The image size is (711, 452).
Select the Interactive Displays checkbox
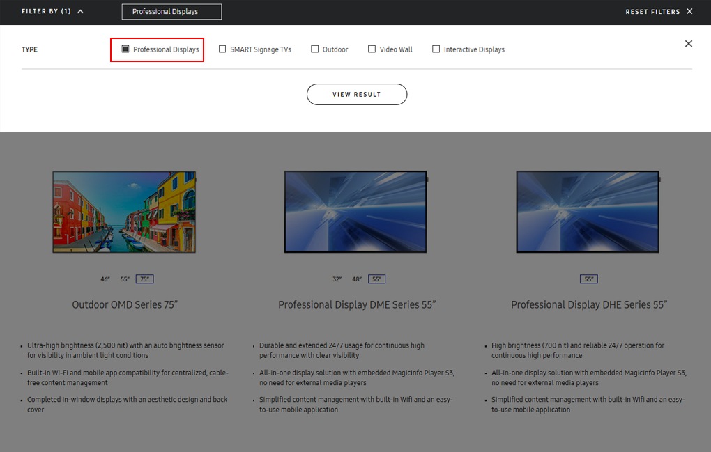click(436, 49)
